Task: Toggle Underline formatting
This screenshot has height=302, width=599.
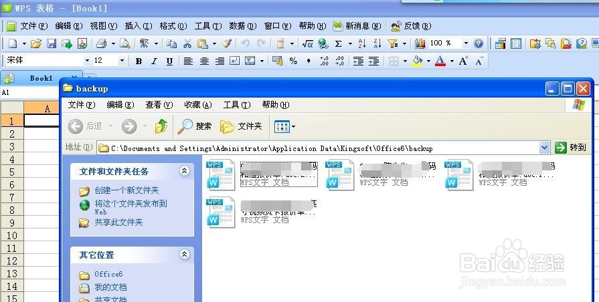Action: 169,61
